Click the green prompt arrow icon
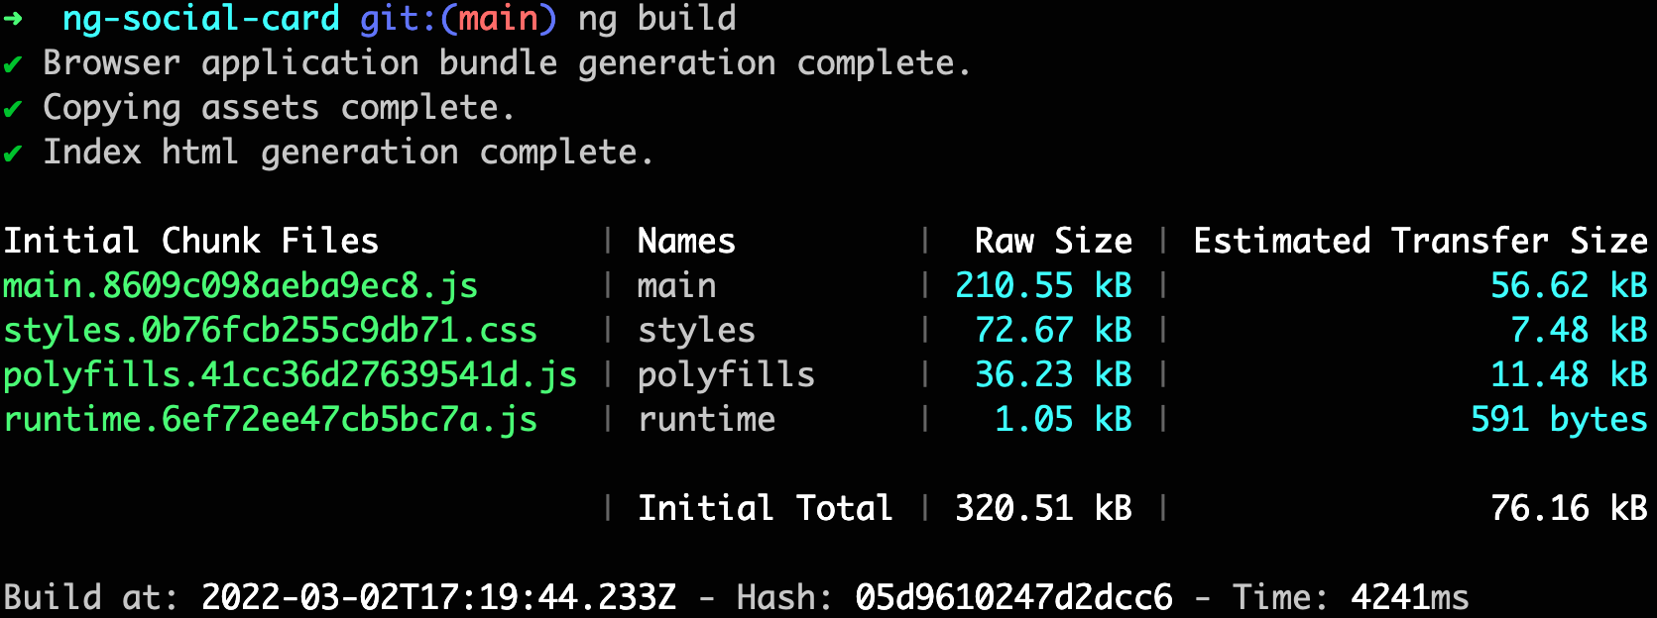This screenshot has height=618, width=1657. 12,19
